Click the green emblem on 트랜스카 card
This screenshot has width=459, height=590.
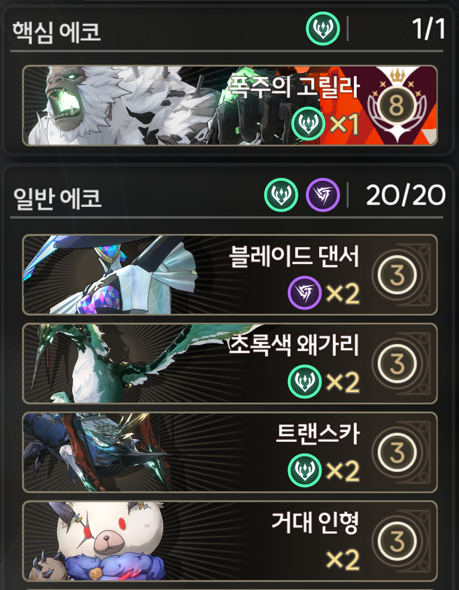pos(304,470)
